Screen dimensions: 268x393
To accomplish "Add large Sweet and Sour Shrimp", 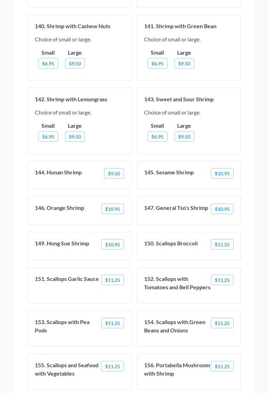I will pyautogui.click(x=184, y=136).
